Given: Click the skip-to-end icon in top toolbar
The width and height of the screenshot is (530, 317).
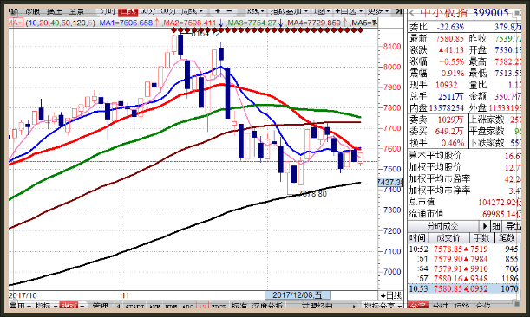Looking at the screenshot, I should tap(398, 11).
